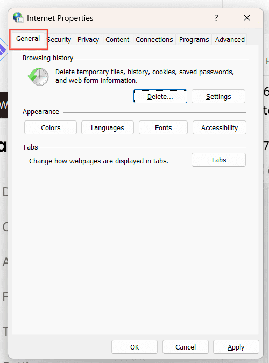Click the 'Browsing history' section label
269x363 pixels.
point(48,58)
